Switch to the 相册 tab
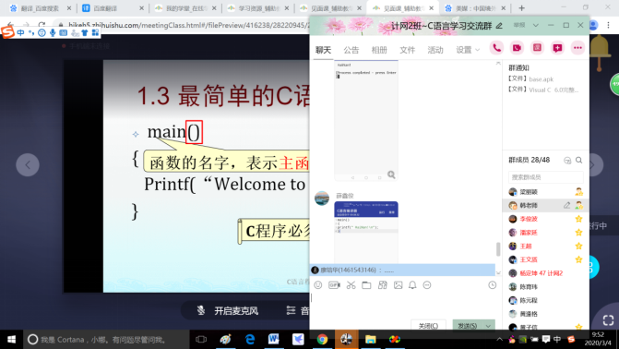619x349 pixels. (x=379, y=50)
